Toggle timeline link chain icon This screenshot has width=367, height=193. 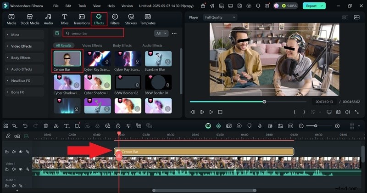8,136
